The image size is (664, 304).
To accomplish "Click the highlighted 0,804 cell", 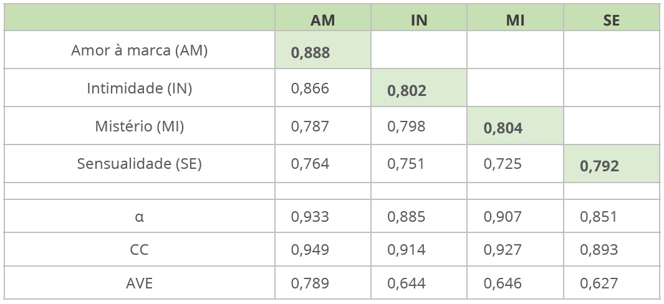I will pos(503,129).
